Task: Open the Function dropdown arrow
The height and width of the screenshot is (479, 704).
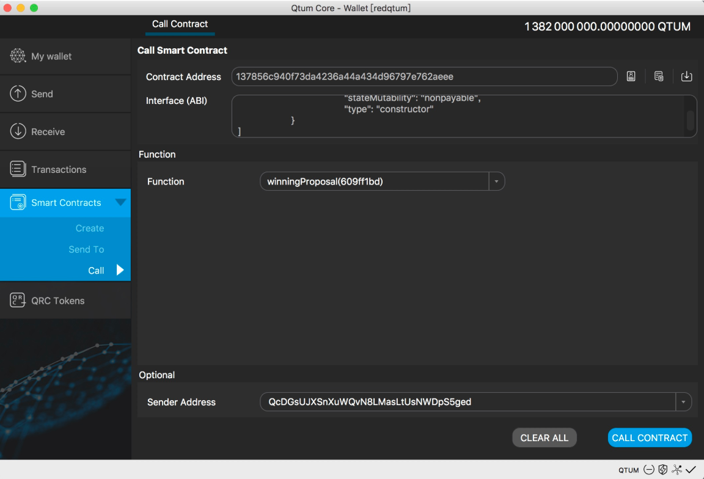Action: (x=497, y=181)
